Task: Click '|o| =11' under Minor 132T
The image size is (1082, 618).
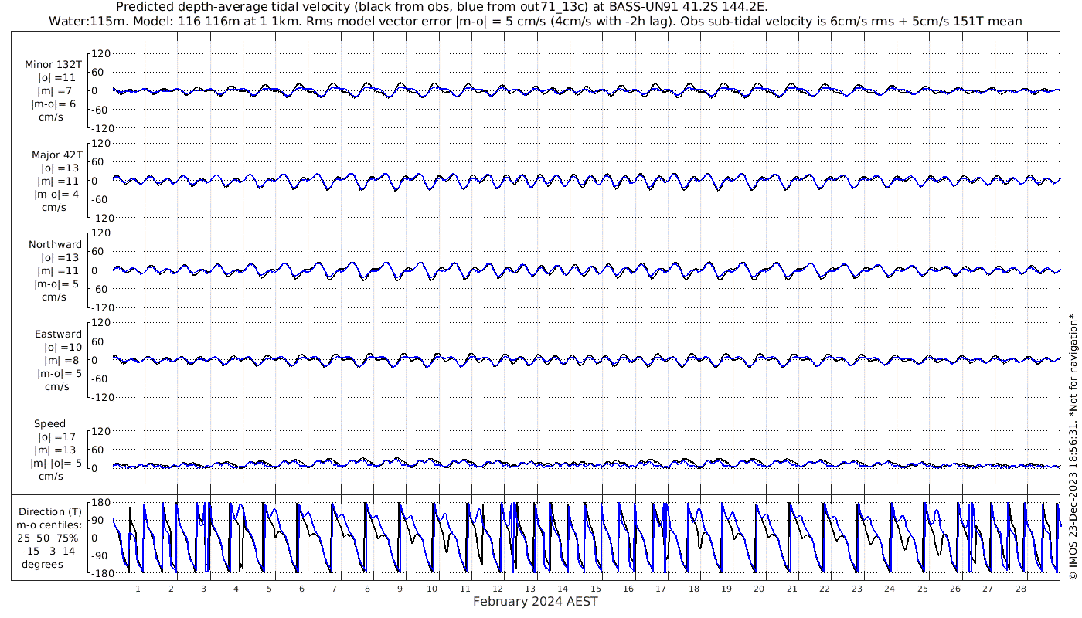Action: (57, 78)
